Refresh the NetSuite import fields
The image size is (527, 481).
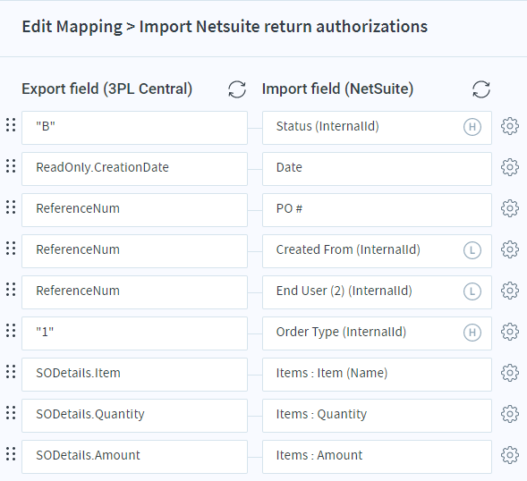pos(481,89)
